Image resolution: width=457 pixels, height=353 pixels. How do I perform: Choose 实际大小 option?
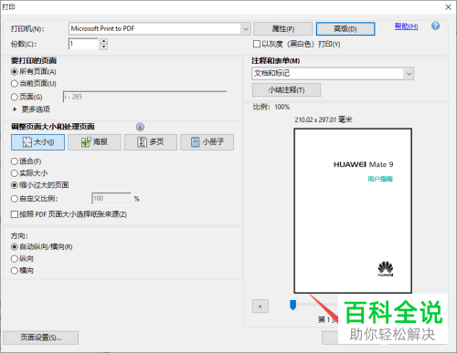click(15, 173)
